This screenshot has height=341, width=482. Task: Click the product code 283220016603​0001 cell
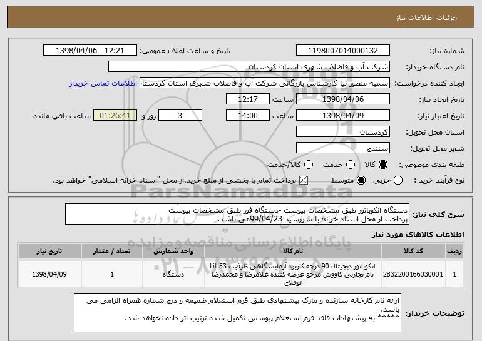[x=413, y=274]
